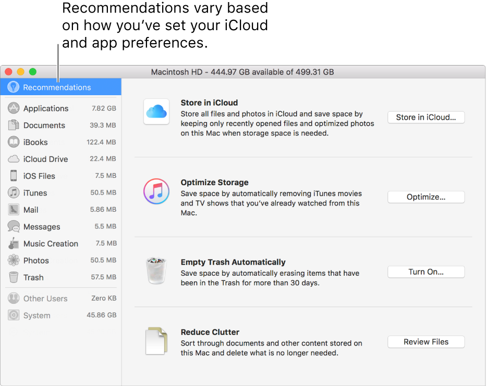
Task: Select the Applications sidebar icon
Action: click(x=14, y=108)
